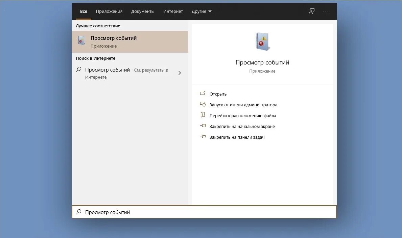Choose Запуск от имени администратора

click(243, 105)
